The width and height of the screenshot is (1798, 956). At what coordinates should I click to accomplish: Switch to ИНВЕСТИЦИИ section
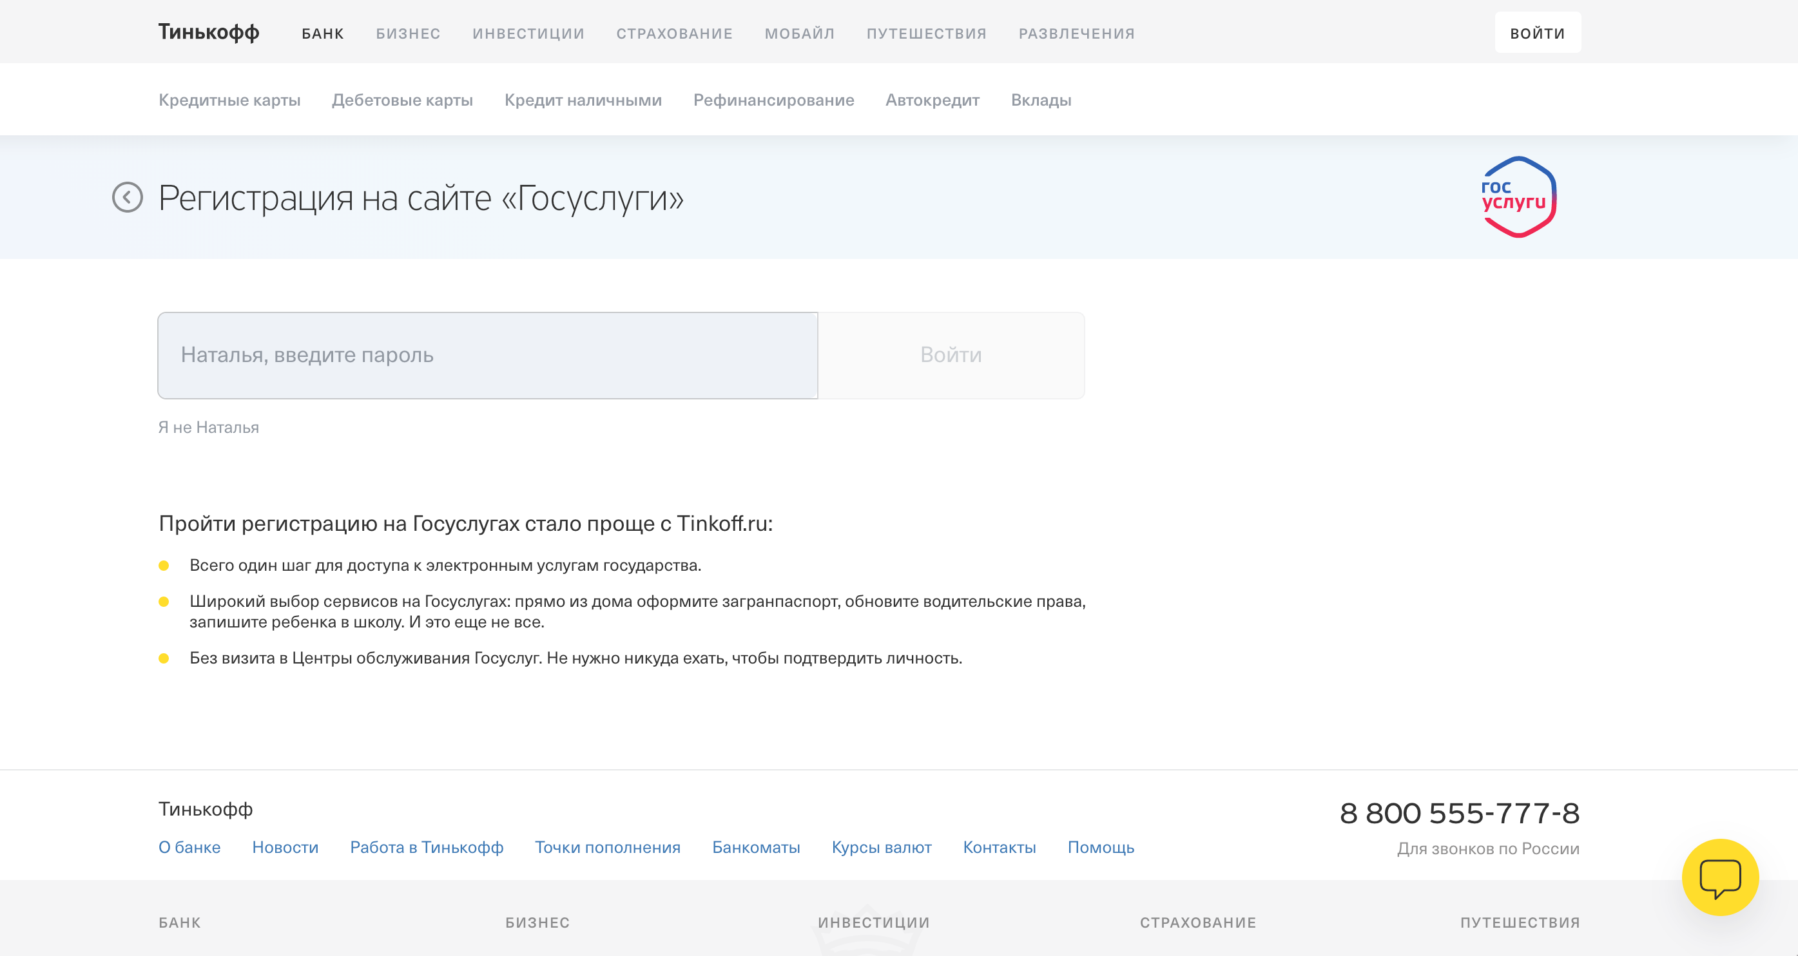click(x=528, y=33)
